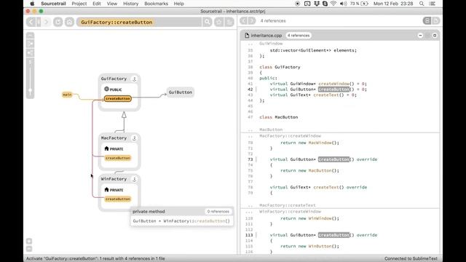Zoom out of the graph with minus button

tap(29, 249)
